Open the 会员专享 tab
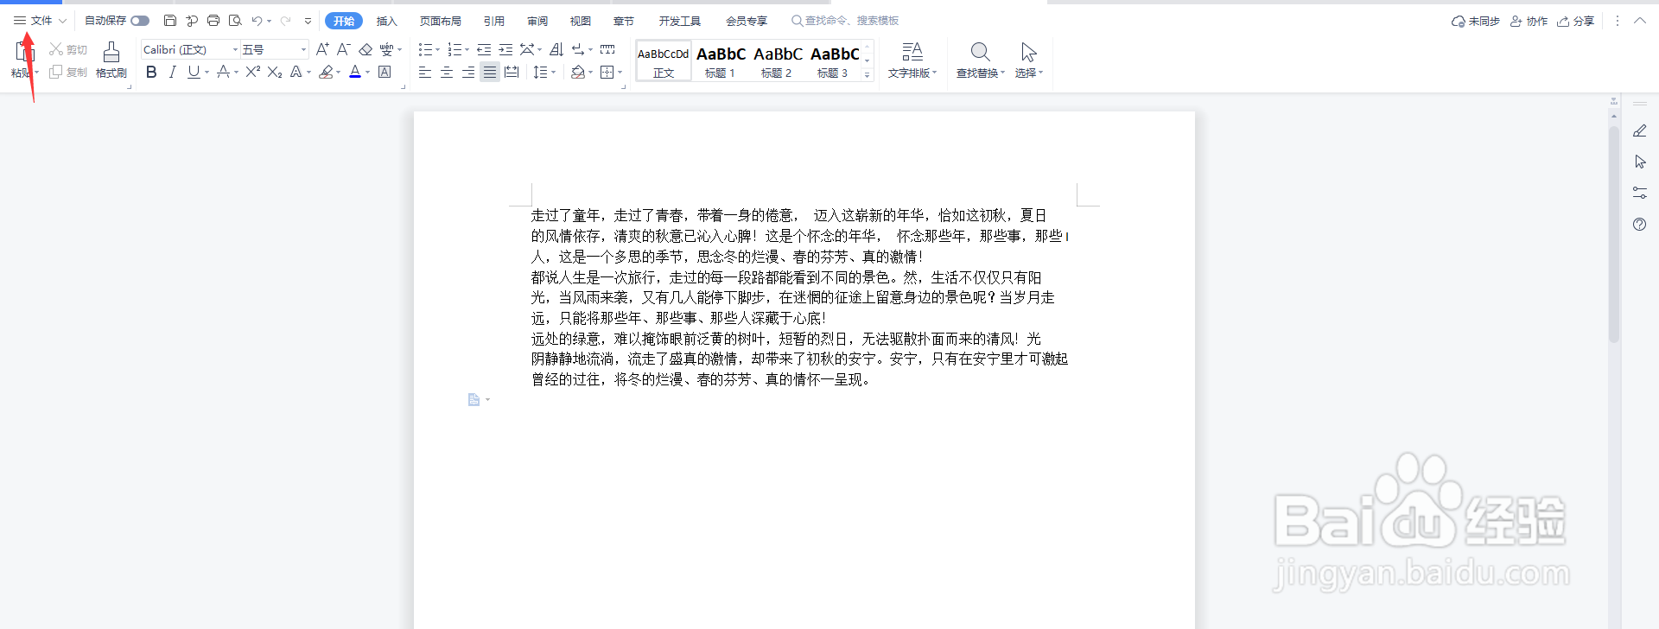The height and width of the screenshot is (629, 1659). (x=747, y=21)
